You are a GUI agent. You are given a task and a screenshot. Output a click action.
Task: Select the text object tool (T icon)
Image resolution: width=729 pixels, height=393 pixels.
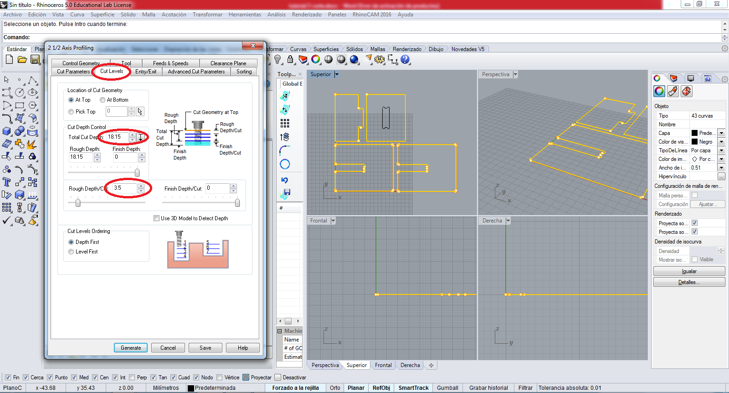click(7, 182)
